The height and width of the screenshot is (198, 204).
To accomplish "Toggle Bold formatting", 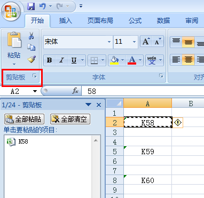I will [x=50, y=60].
